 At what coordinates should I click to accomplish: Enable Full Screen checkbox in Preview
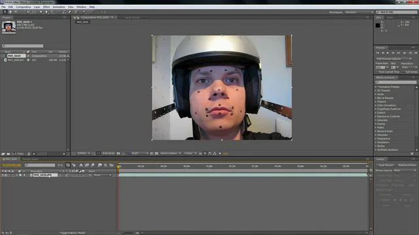pyautogui.click(x=404, y=72)
